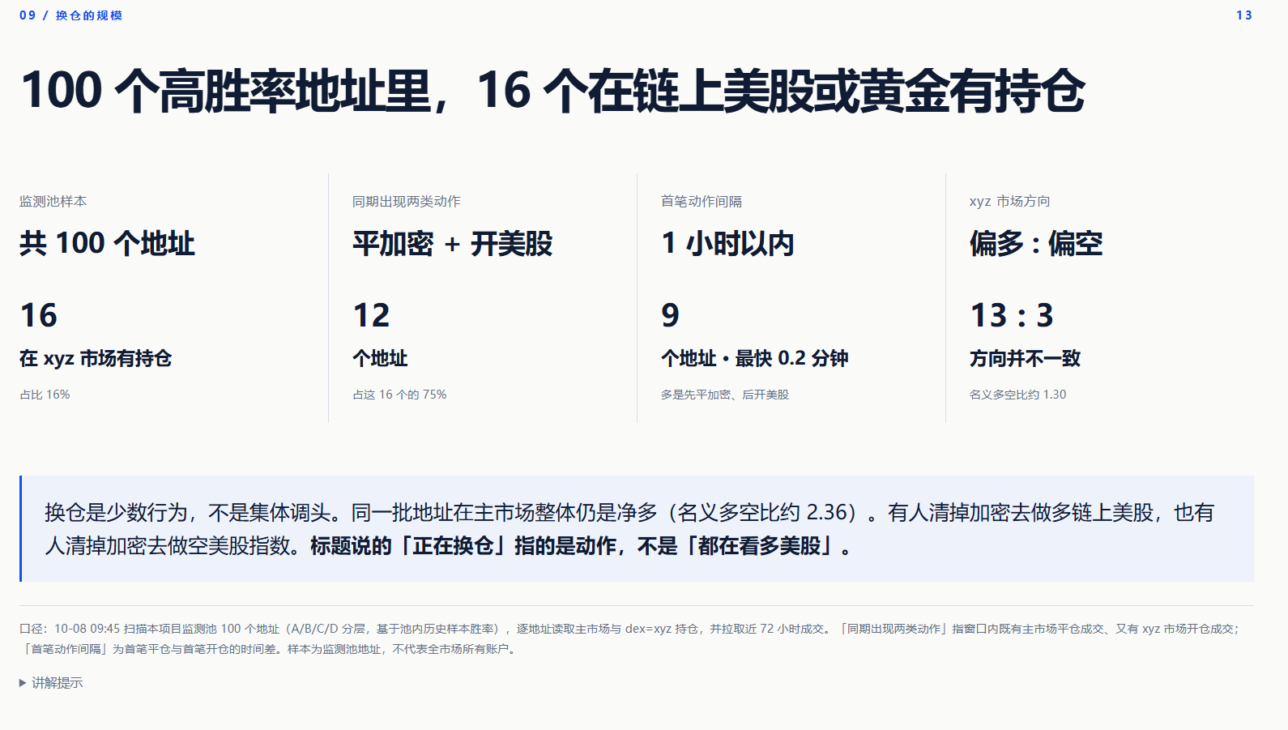The width and height of the screenshot is (1288, 730).
Task: Click the text 方向并不一致
Action: pos(1026,358)
